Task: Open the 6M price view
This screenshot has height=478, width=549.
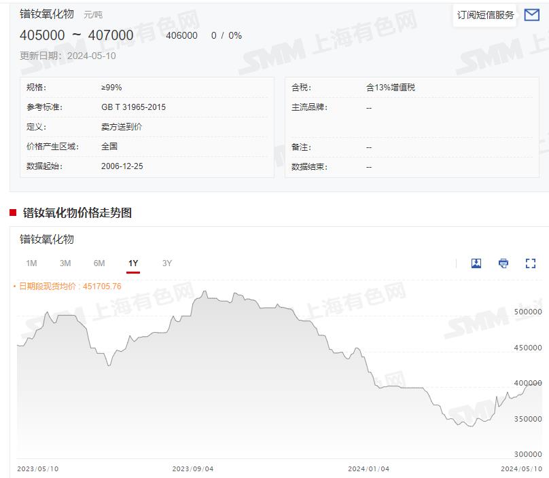Action: tap(99, 263)
